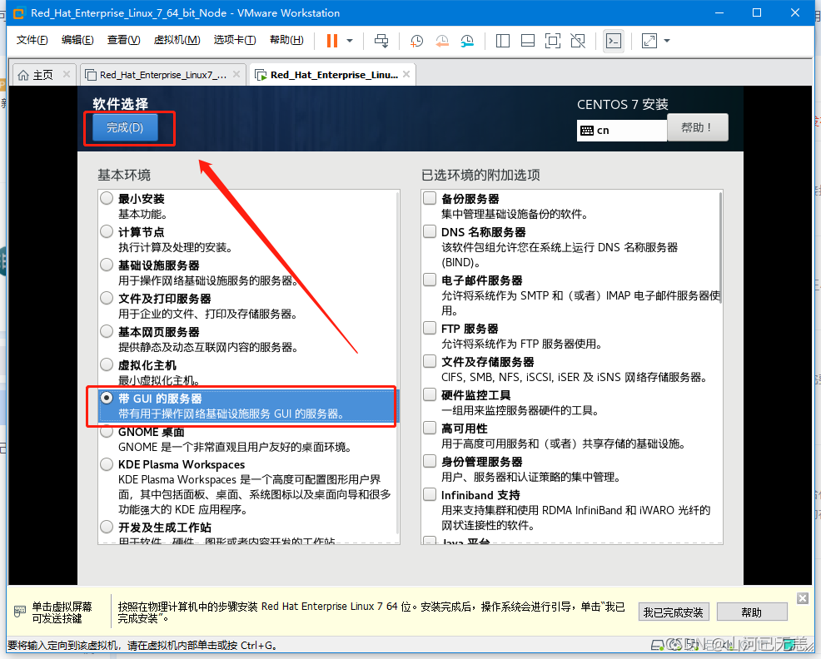
Task: Click the 我已完成安装 button
Action: [x=674, y=612]
